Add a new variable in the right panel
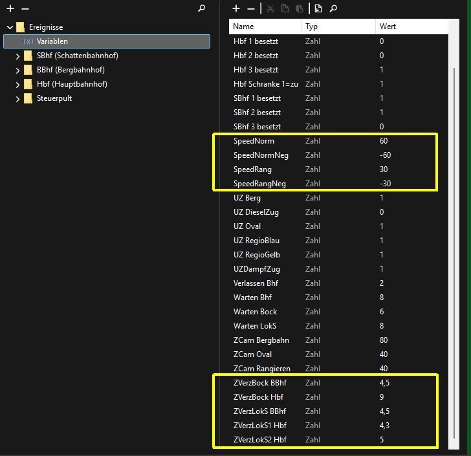The height and width of the screenshot is (456, 471). 236,8
